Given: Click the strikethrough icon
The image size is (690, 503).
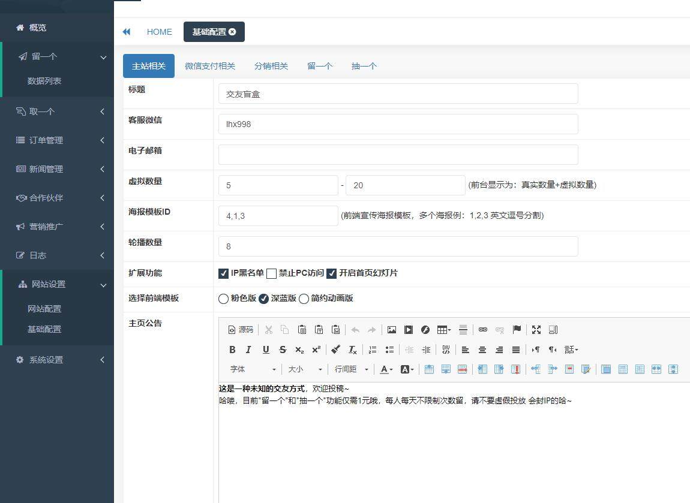Looking at the screenshot, I should pos(283,350).
